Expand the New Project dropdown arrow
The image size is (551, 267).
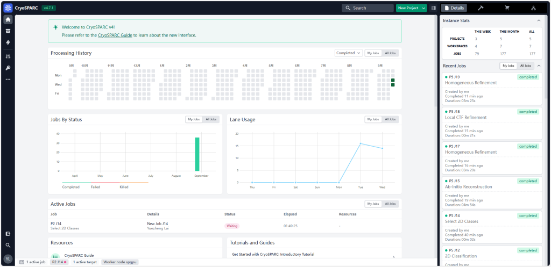[x=424, y=8]
